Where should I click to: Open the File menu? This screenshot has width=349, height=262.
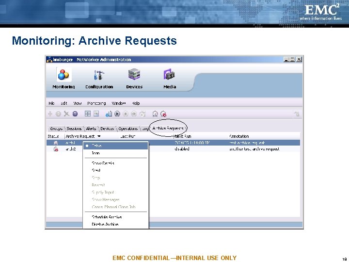coord(51,103)
